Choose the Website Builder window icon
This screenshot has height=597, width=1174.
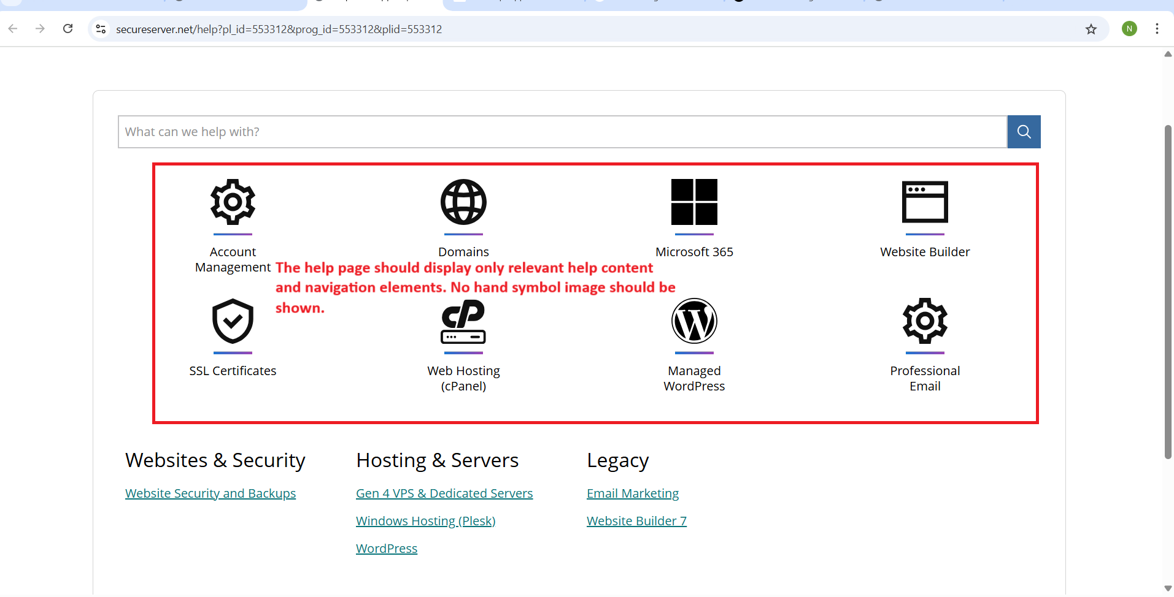pyautogui.click(x=925, y=202)
